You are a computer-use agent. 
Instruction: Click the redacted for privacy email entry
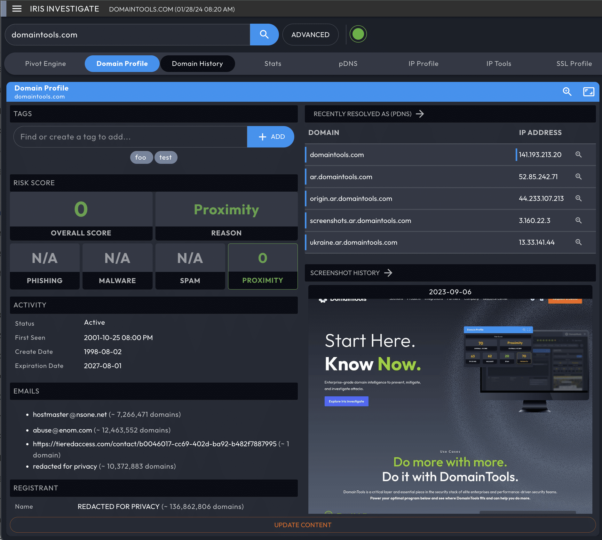65,466
